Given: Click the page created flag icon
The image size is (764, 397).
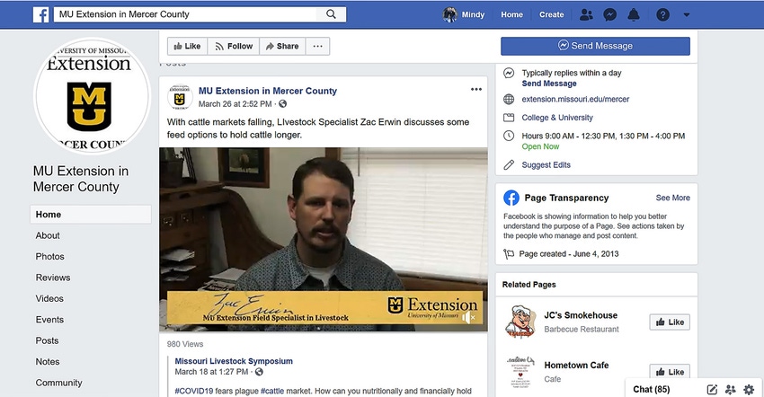Looking at the screenshot, I should [x=509, y=254].
